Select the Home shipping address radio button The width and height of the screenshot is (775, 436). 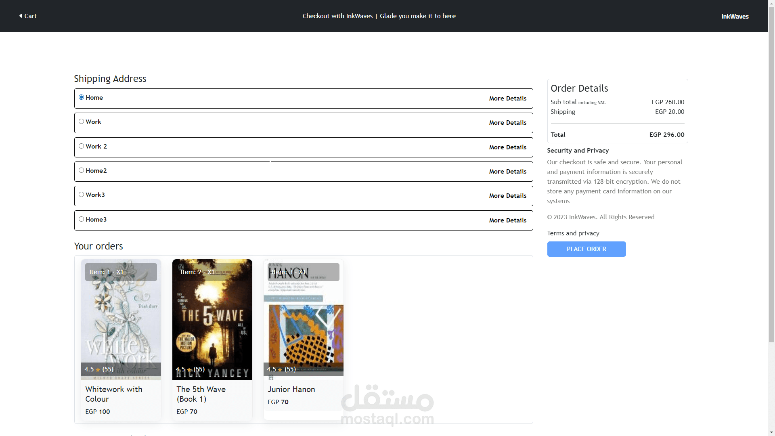81,97
